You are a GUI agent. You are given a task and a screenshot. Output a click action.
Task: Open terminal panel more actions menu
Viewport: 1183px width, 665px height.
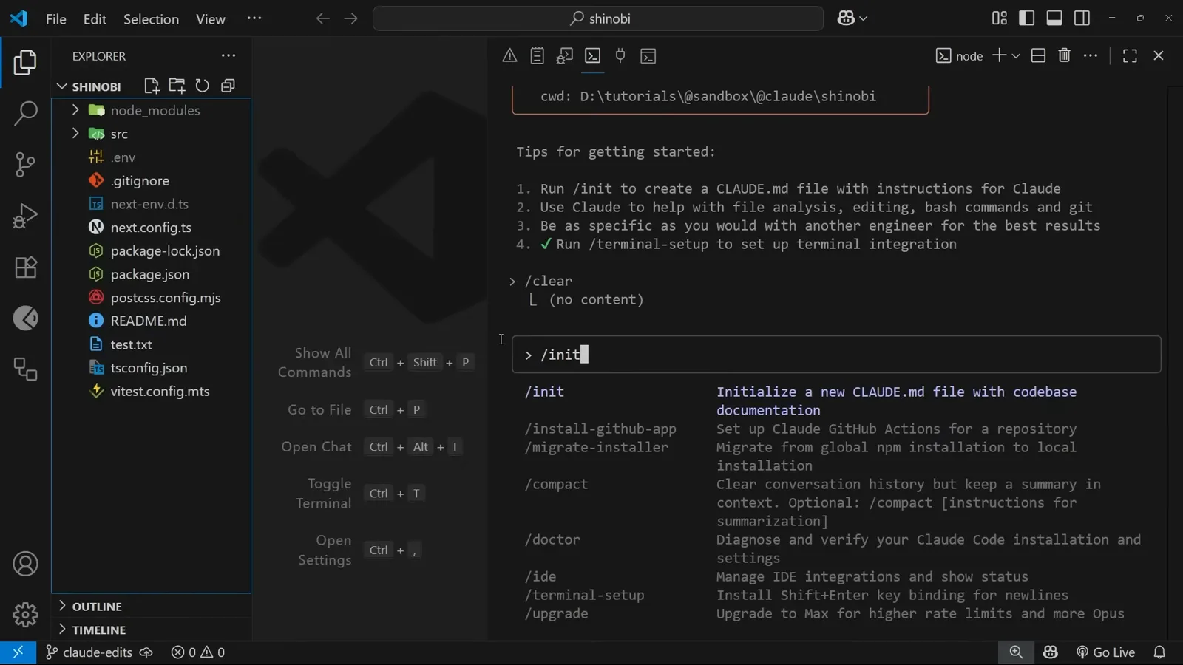pyautogui.click(x=1091, y=56)
